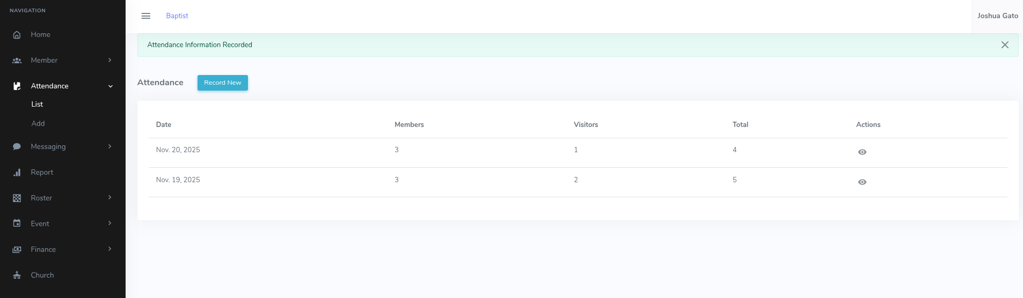
Task: Click the Home house icon in sidebar
Action: point(17,35)
